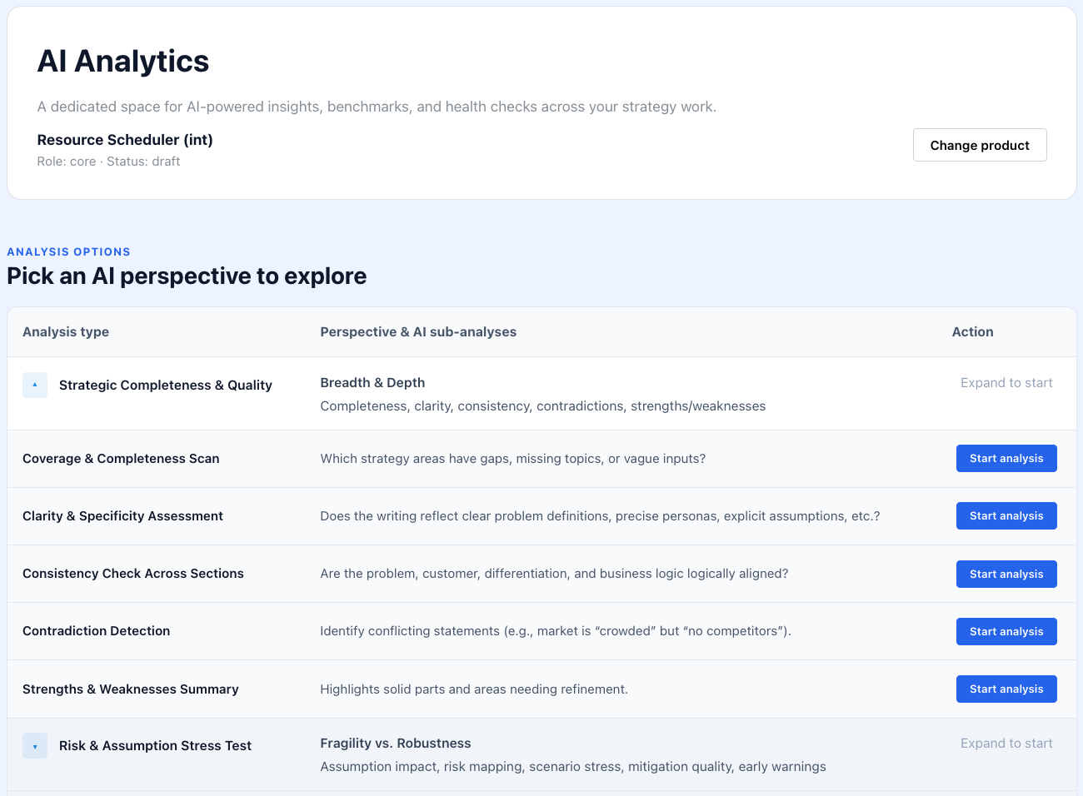1083x796 pixels.
Task: Start analysis for Strengths & Weaknesses Summary
Action: click(x=1006, y=689)
